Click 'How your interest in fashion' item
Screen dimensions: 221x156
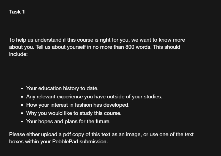[x=78, y=105]
